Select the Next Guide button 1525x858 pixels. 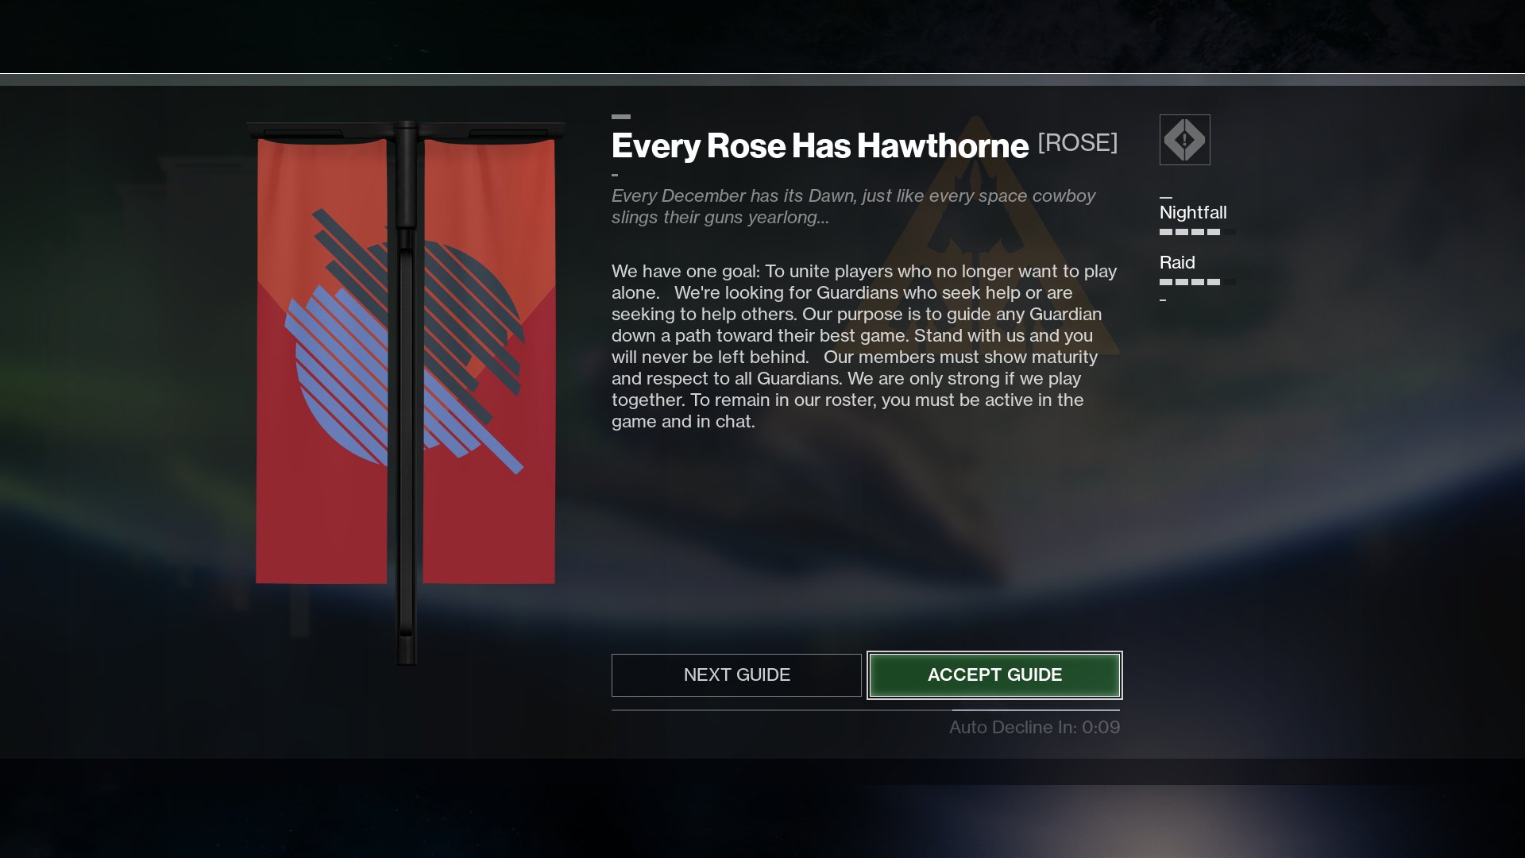(x=736, y=675)
